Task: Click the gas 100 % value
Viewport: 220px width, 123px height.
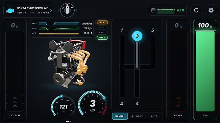Action: (205, 26)
